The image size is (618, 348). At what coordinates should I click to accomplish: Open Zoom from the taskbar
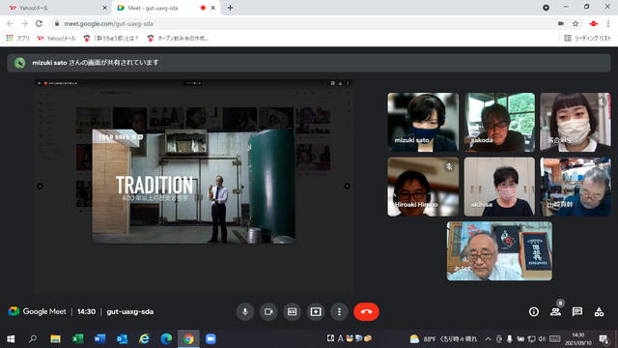tap(211, 339)
